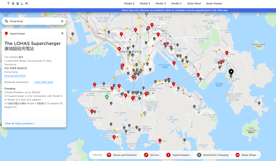Select the red Supercharger pin at Hang Hau
Screen dimensions: 276x161
pos(227,53)
